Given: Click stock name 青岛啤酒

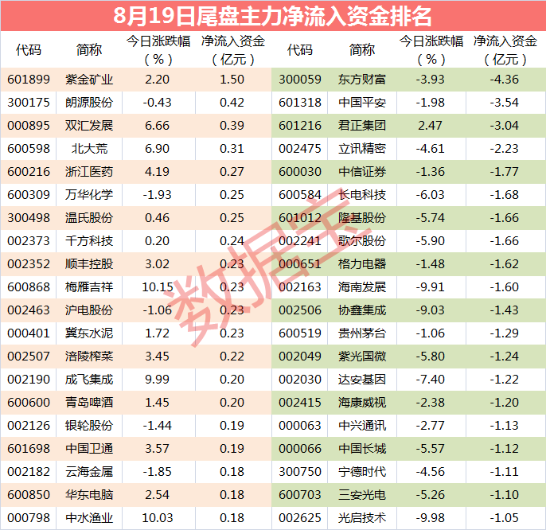Looking at the screenshot, I should point(89,403).
